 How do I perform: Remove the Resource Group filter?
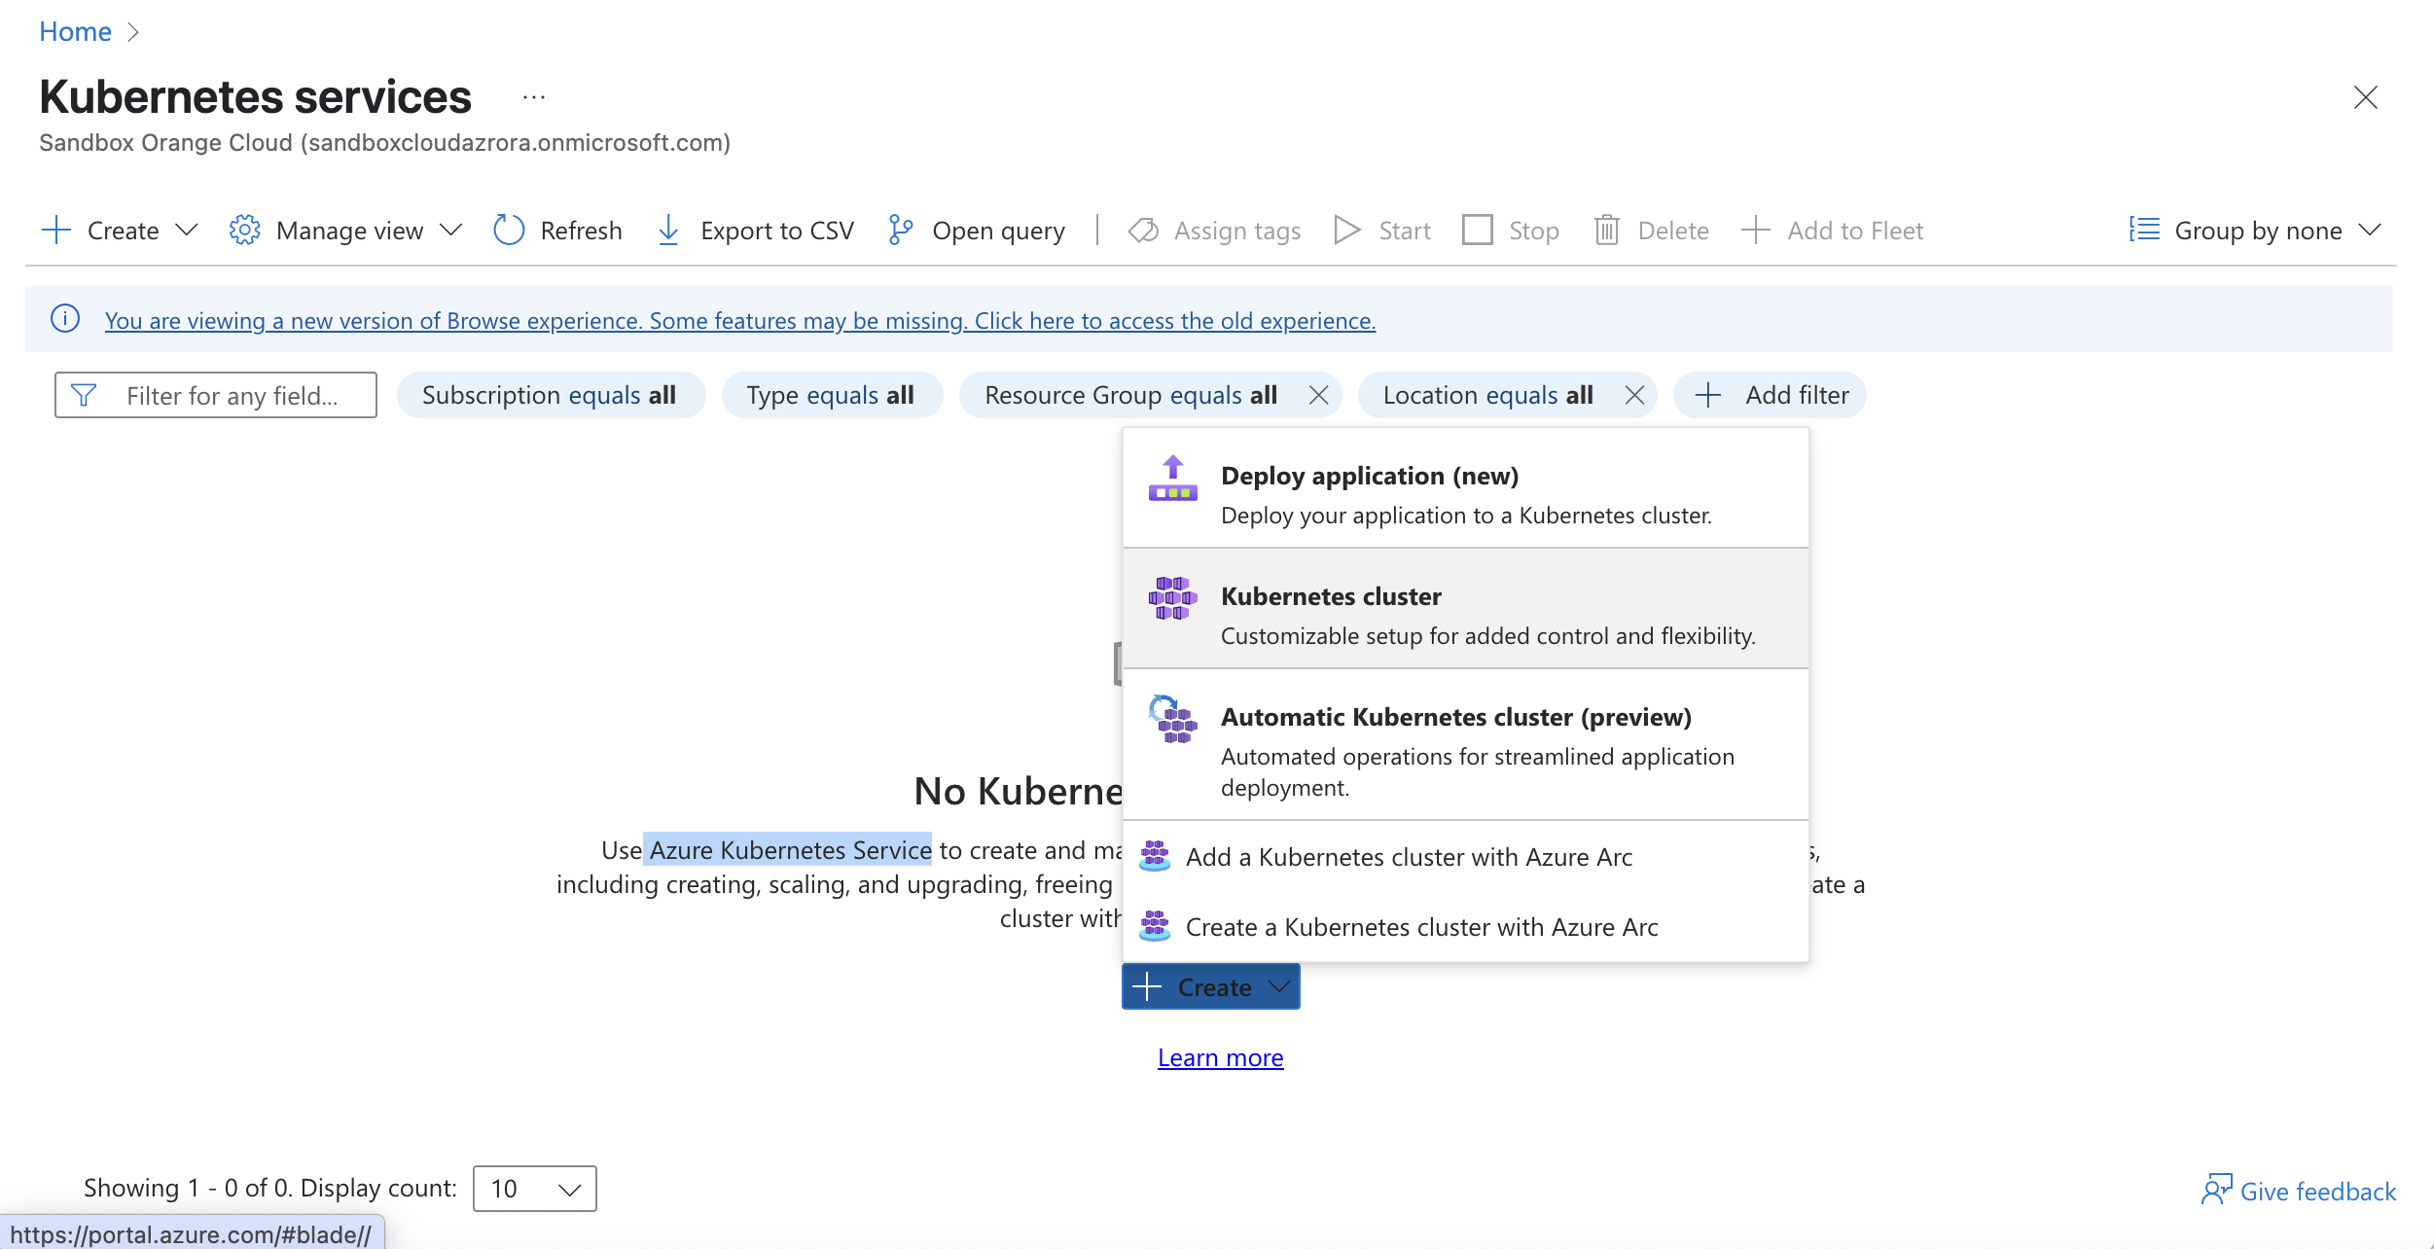(1318, 395)
